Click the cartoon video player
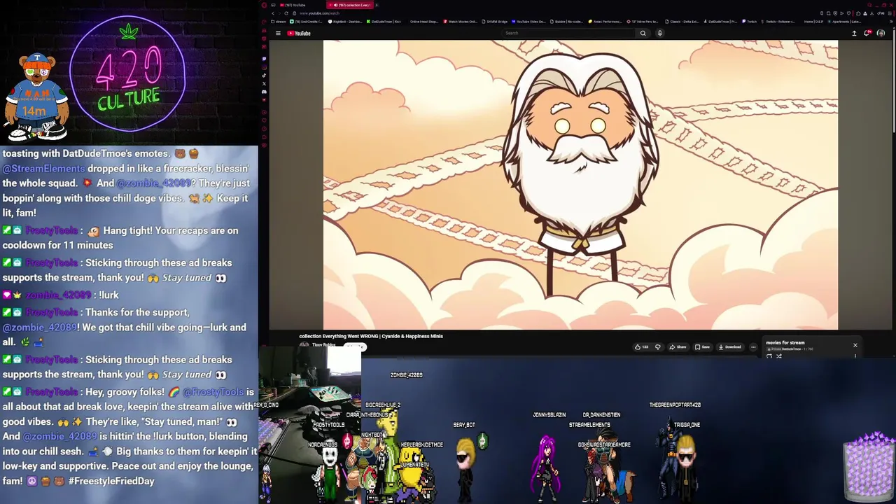896x504 pixels. (580, 185)
